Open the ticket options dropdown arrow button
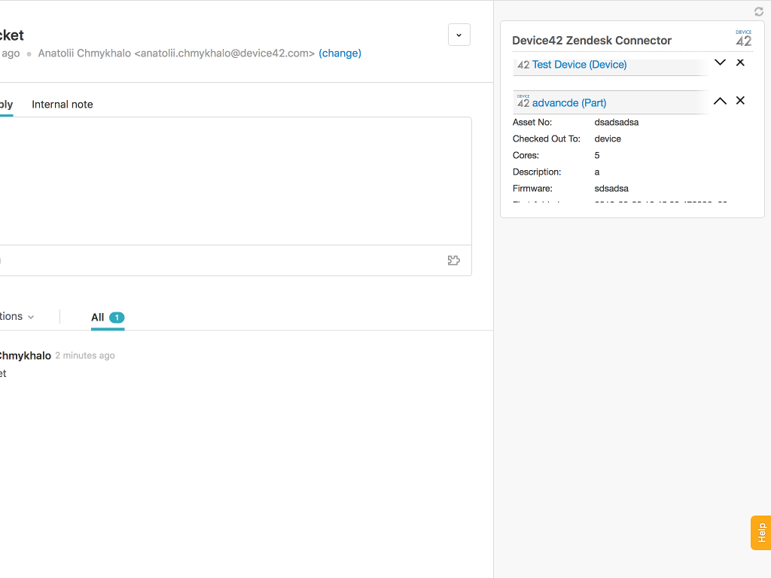This screenshot has height=578, width=771. pos(459,35)
